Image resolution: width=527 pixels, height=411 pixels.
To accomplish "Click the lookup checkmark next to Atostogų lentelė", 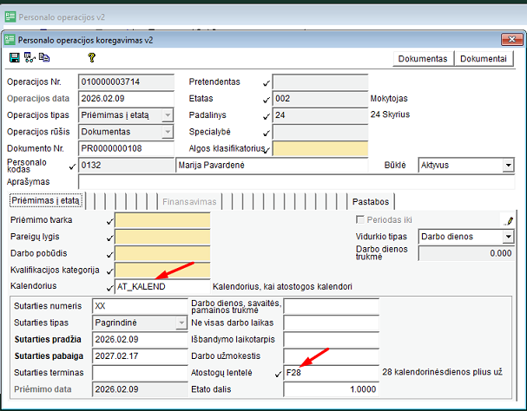I will [x=278, y=372].
